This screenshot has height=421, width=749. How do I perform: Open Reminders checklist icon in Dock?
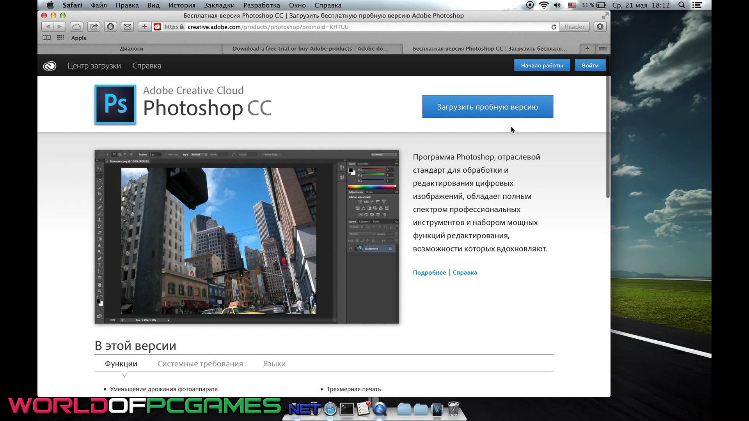coord(363,409)
